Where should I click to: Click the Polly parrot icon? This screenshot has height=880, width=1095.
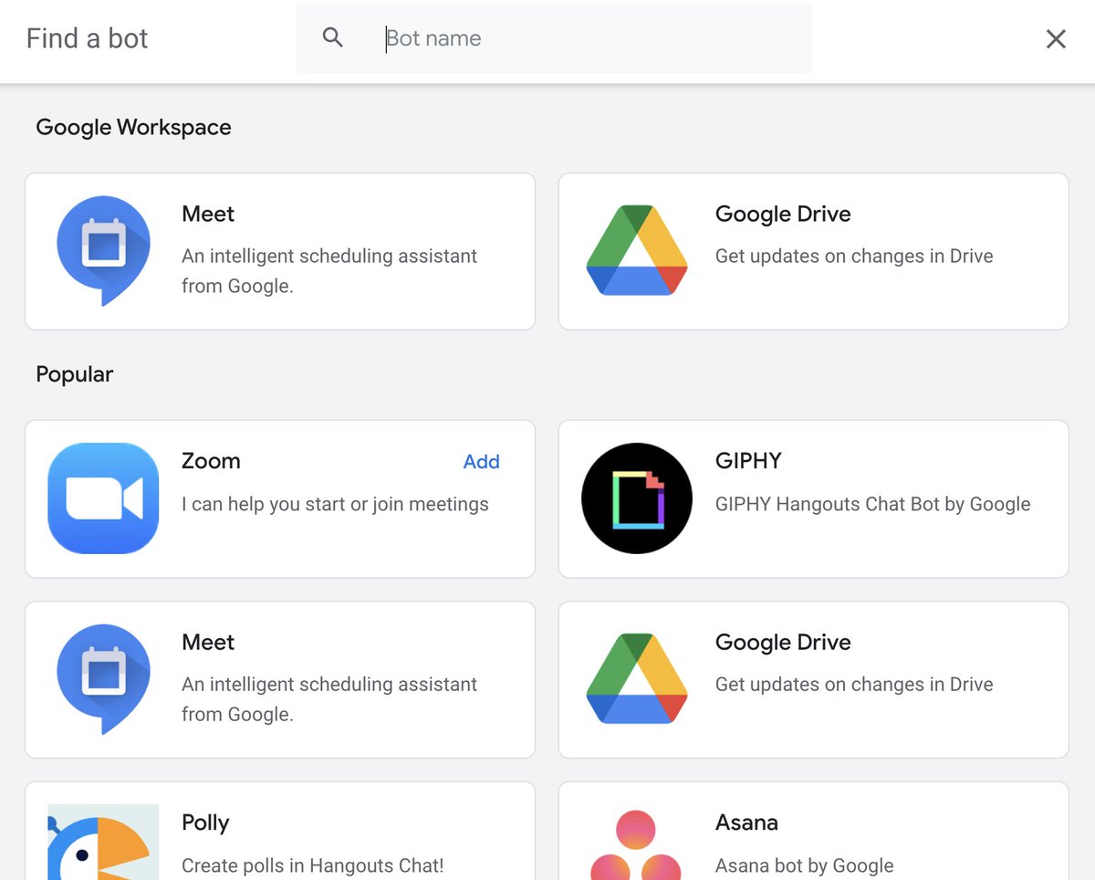tap(103, 842)
